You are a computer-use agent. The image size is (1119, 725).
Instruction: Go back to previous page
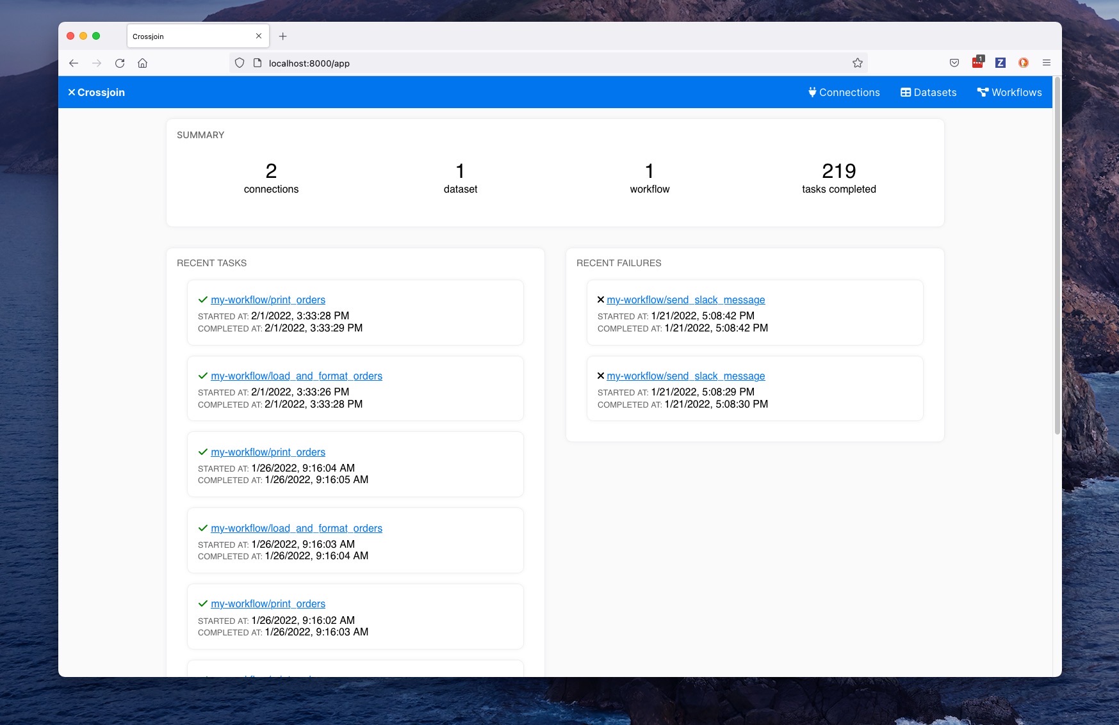[74, 63]
